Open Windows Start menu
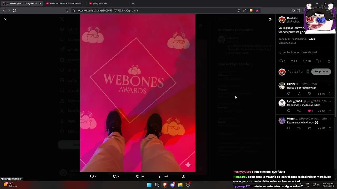 click(149, 185)
